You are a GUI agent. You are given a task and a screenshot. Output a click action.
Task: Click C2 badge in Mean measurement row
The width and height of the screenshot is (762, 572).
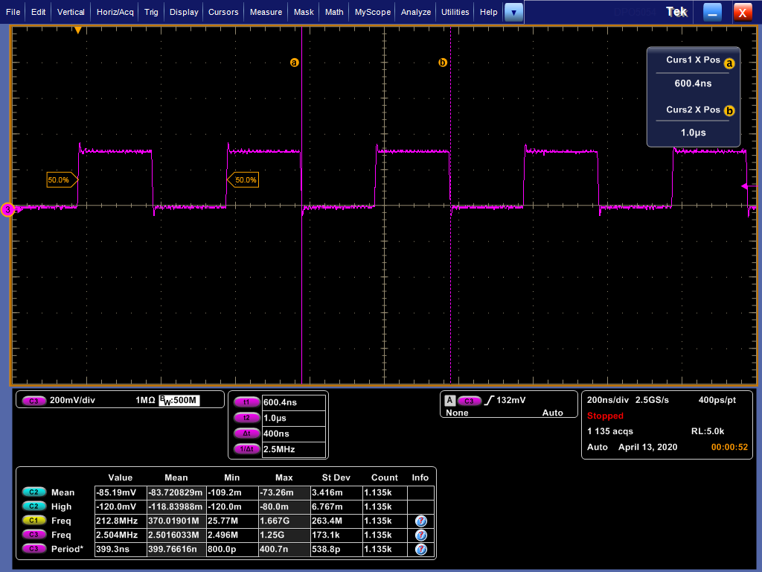(33, 492)
